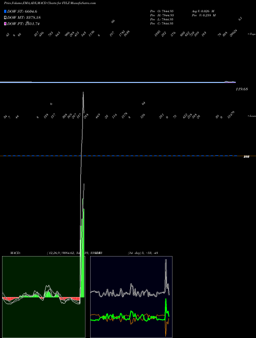Screen dimensions: 256x338
Task: Click the '(12,26,9)' MACD parameters text
Action: tap(54, 253)
